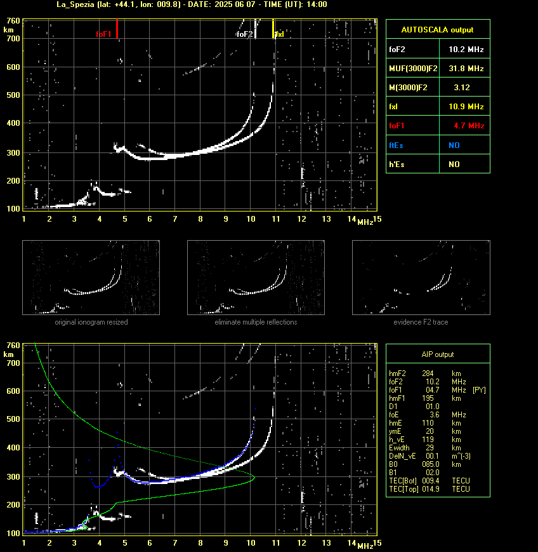
Task: Select the MUF(3000)F2 31.8 MHz value
Action: [x=464, y=69]
